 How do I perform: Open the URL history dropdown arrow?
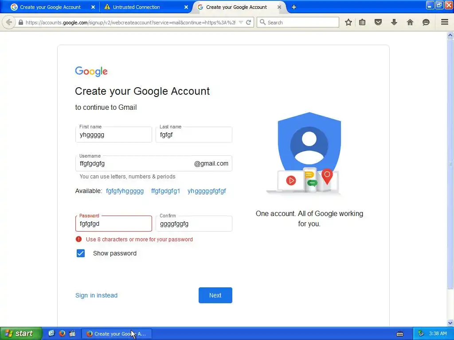241,22
